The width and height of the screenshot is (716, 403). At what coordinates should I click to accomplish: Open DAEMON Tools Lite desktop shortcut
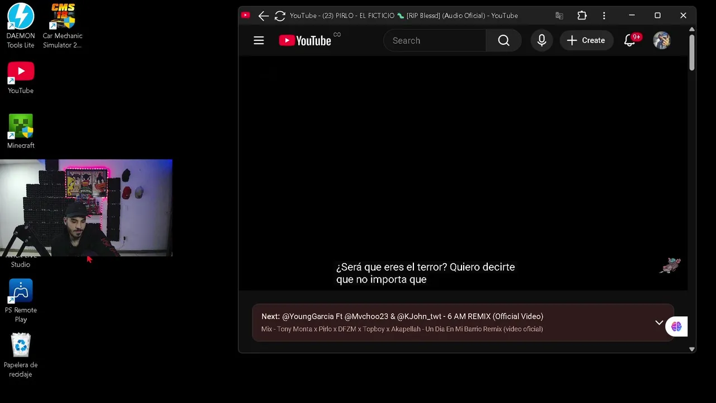click(x=21, y=26)
